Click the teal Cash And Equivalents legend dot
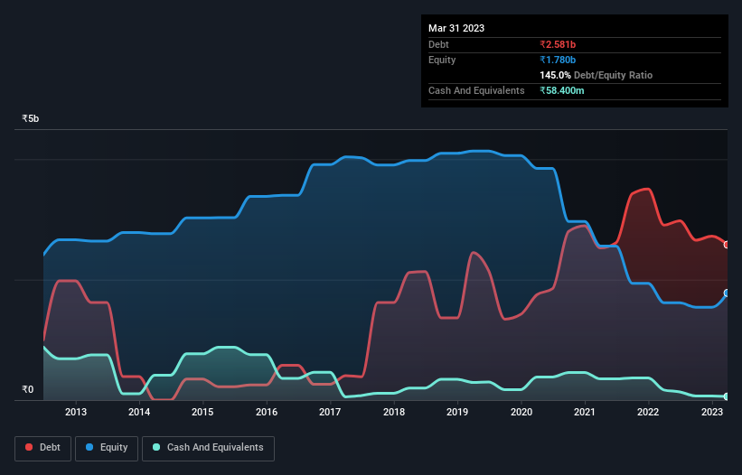 tap(156, 447)
